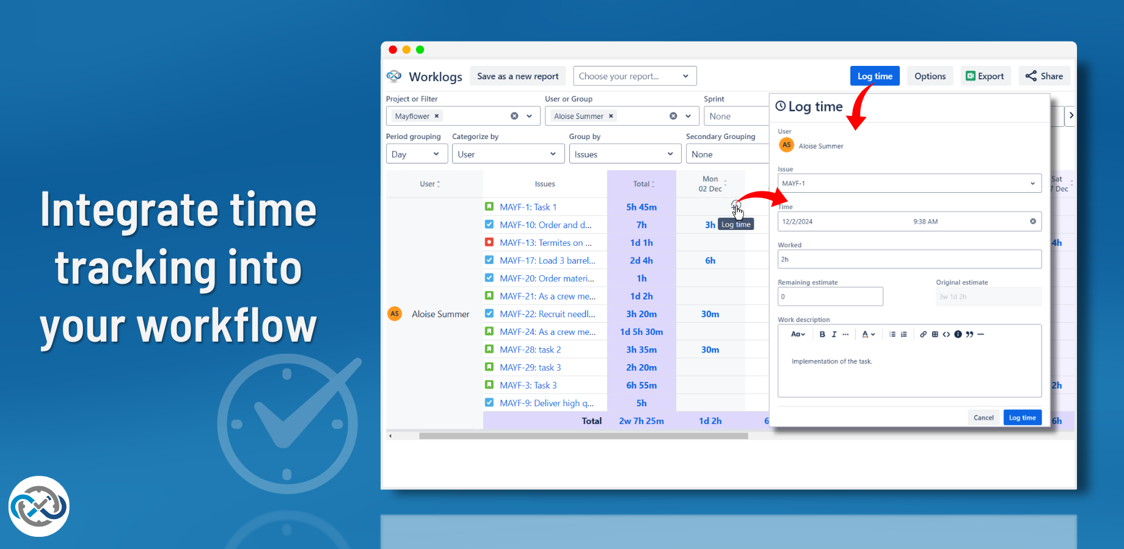Remove the Mayflower project tag
Image resolution: width=1124 pixels, height=549 pixels.
pyautogui.click(x=437, y=116)
